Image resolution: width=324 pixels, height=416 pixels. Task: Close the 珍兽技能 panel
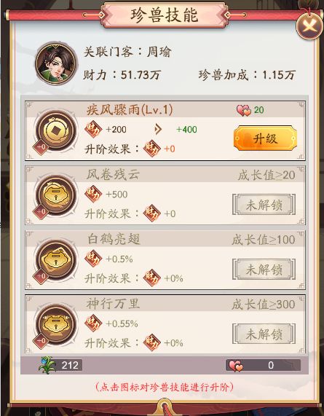[x=309, y=26]
